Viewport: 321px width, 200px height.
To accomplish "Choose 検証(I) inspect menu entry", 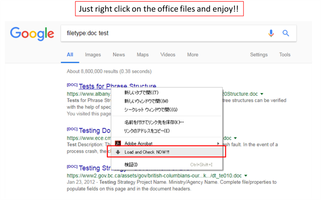I will (167, 164).
